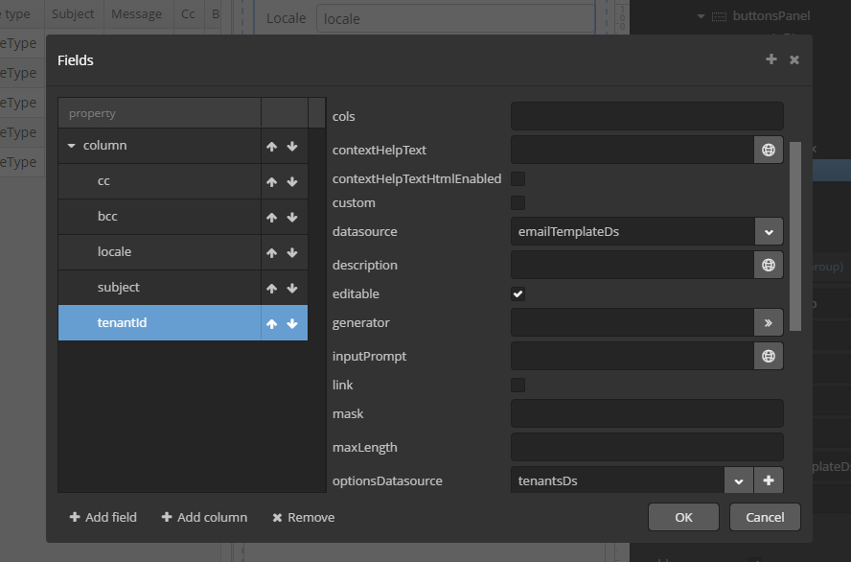Check the link checkbox
Viewport: 851px width, 562px height.
pos(517,385)
